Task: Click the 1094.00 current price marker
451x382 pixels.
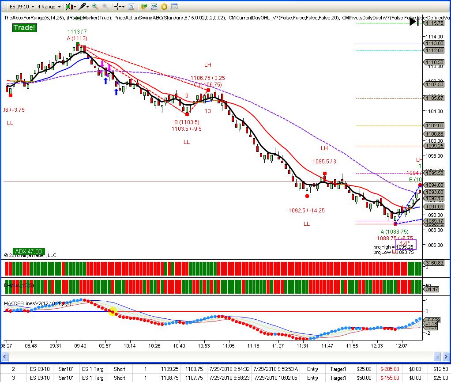Action: [434, 185]
